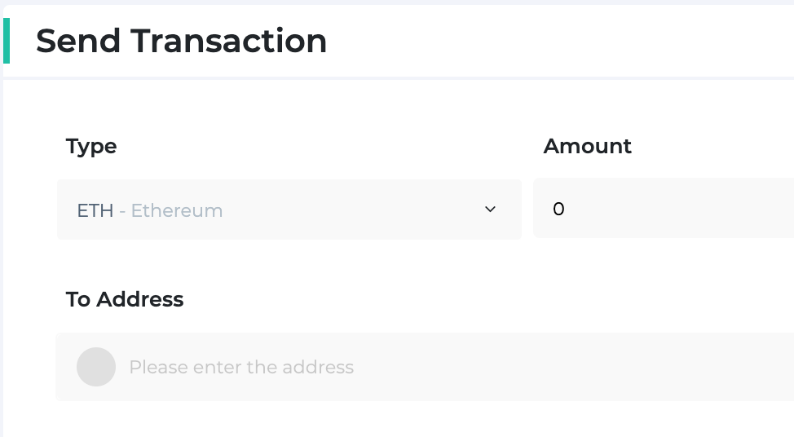Screen dimensions: 794x437
Task: Click the "0" value in Amount box
Action: point(558,210)
